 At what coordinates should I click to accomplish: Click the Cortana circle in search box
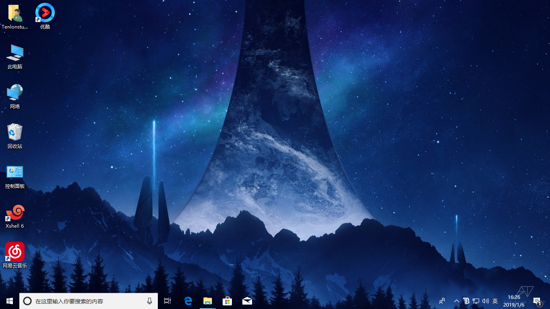coord(27,301)
